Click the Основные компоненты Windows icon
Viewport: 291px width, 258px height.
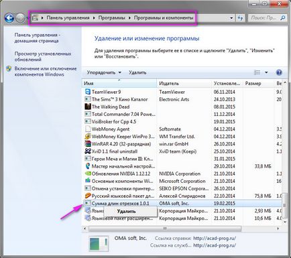(88, 181)
